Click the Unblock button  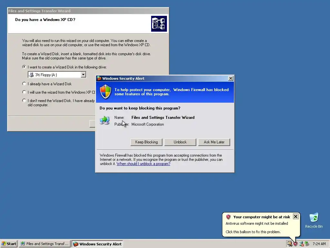(180, 142)
